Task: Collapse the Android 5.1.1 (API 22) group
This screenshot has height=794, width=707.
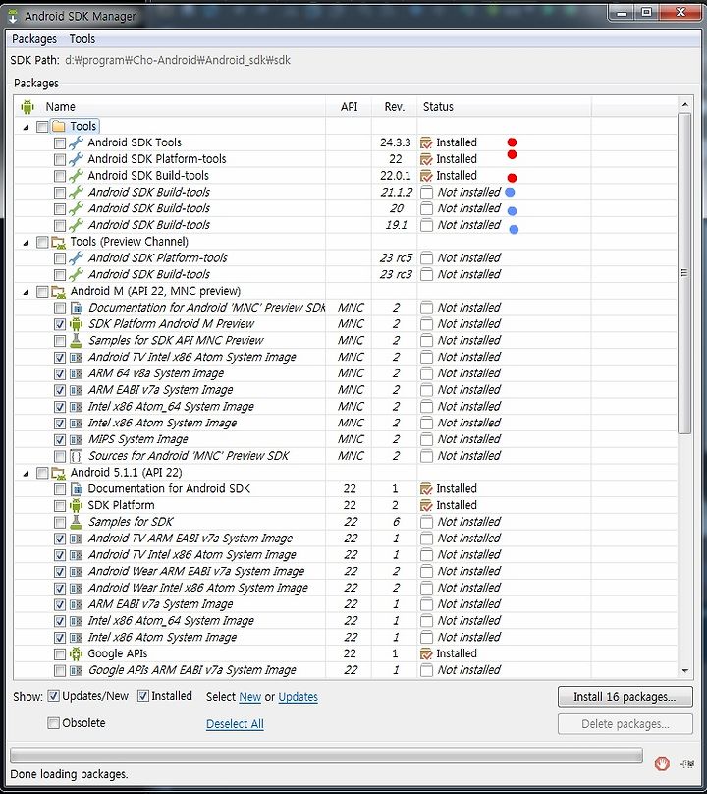Action: pos(26,474)
